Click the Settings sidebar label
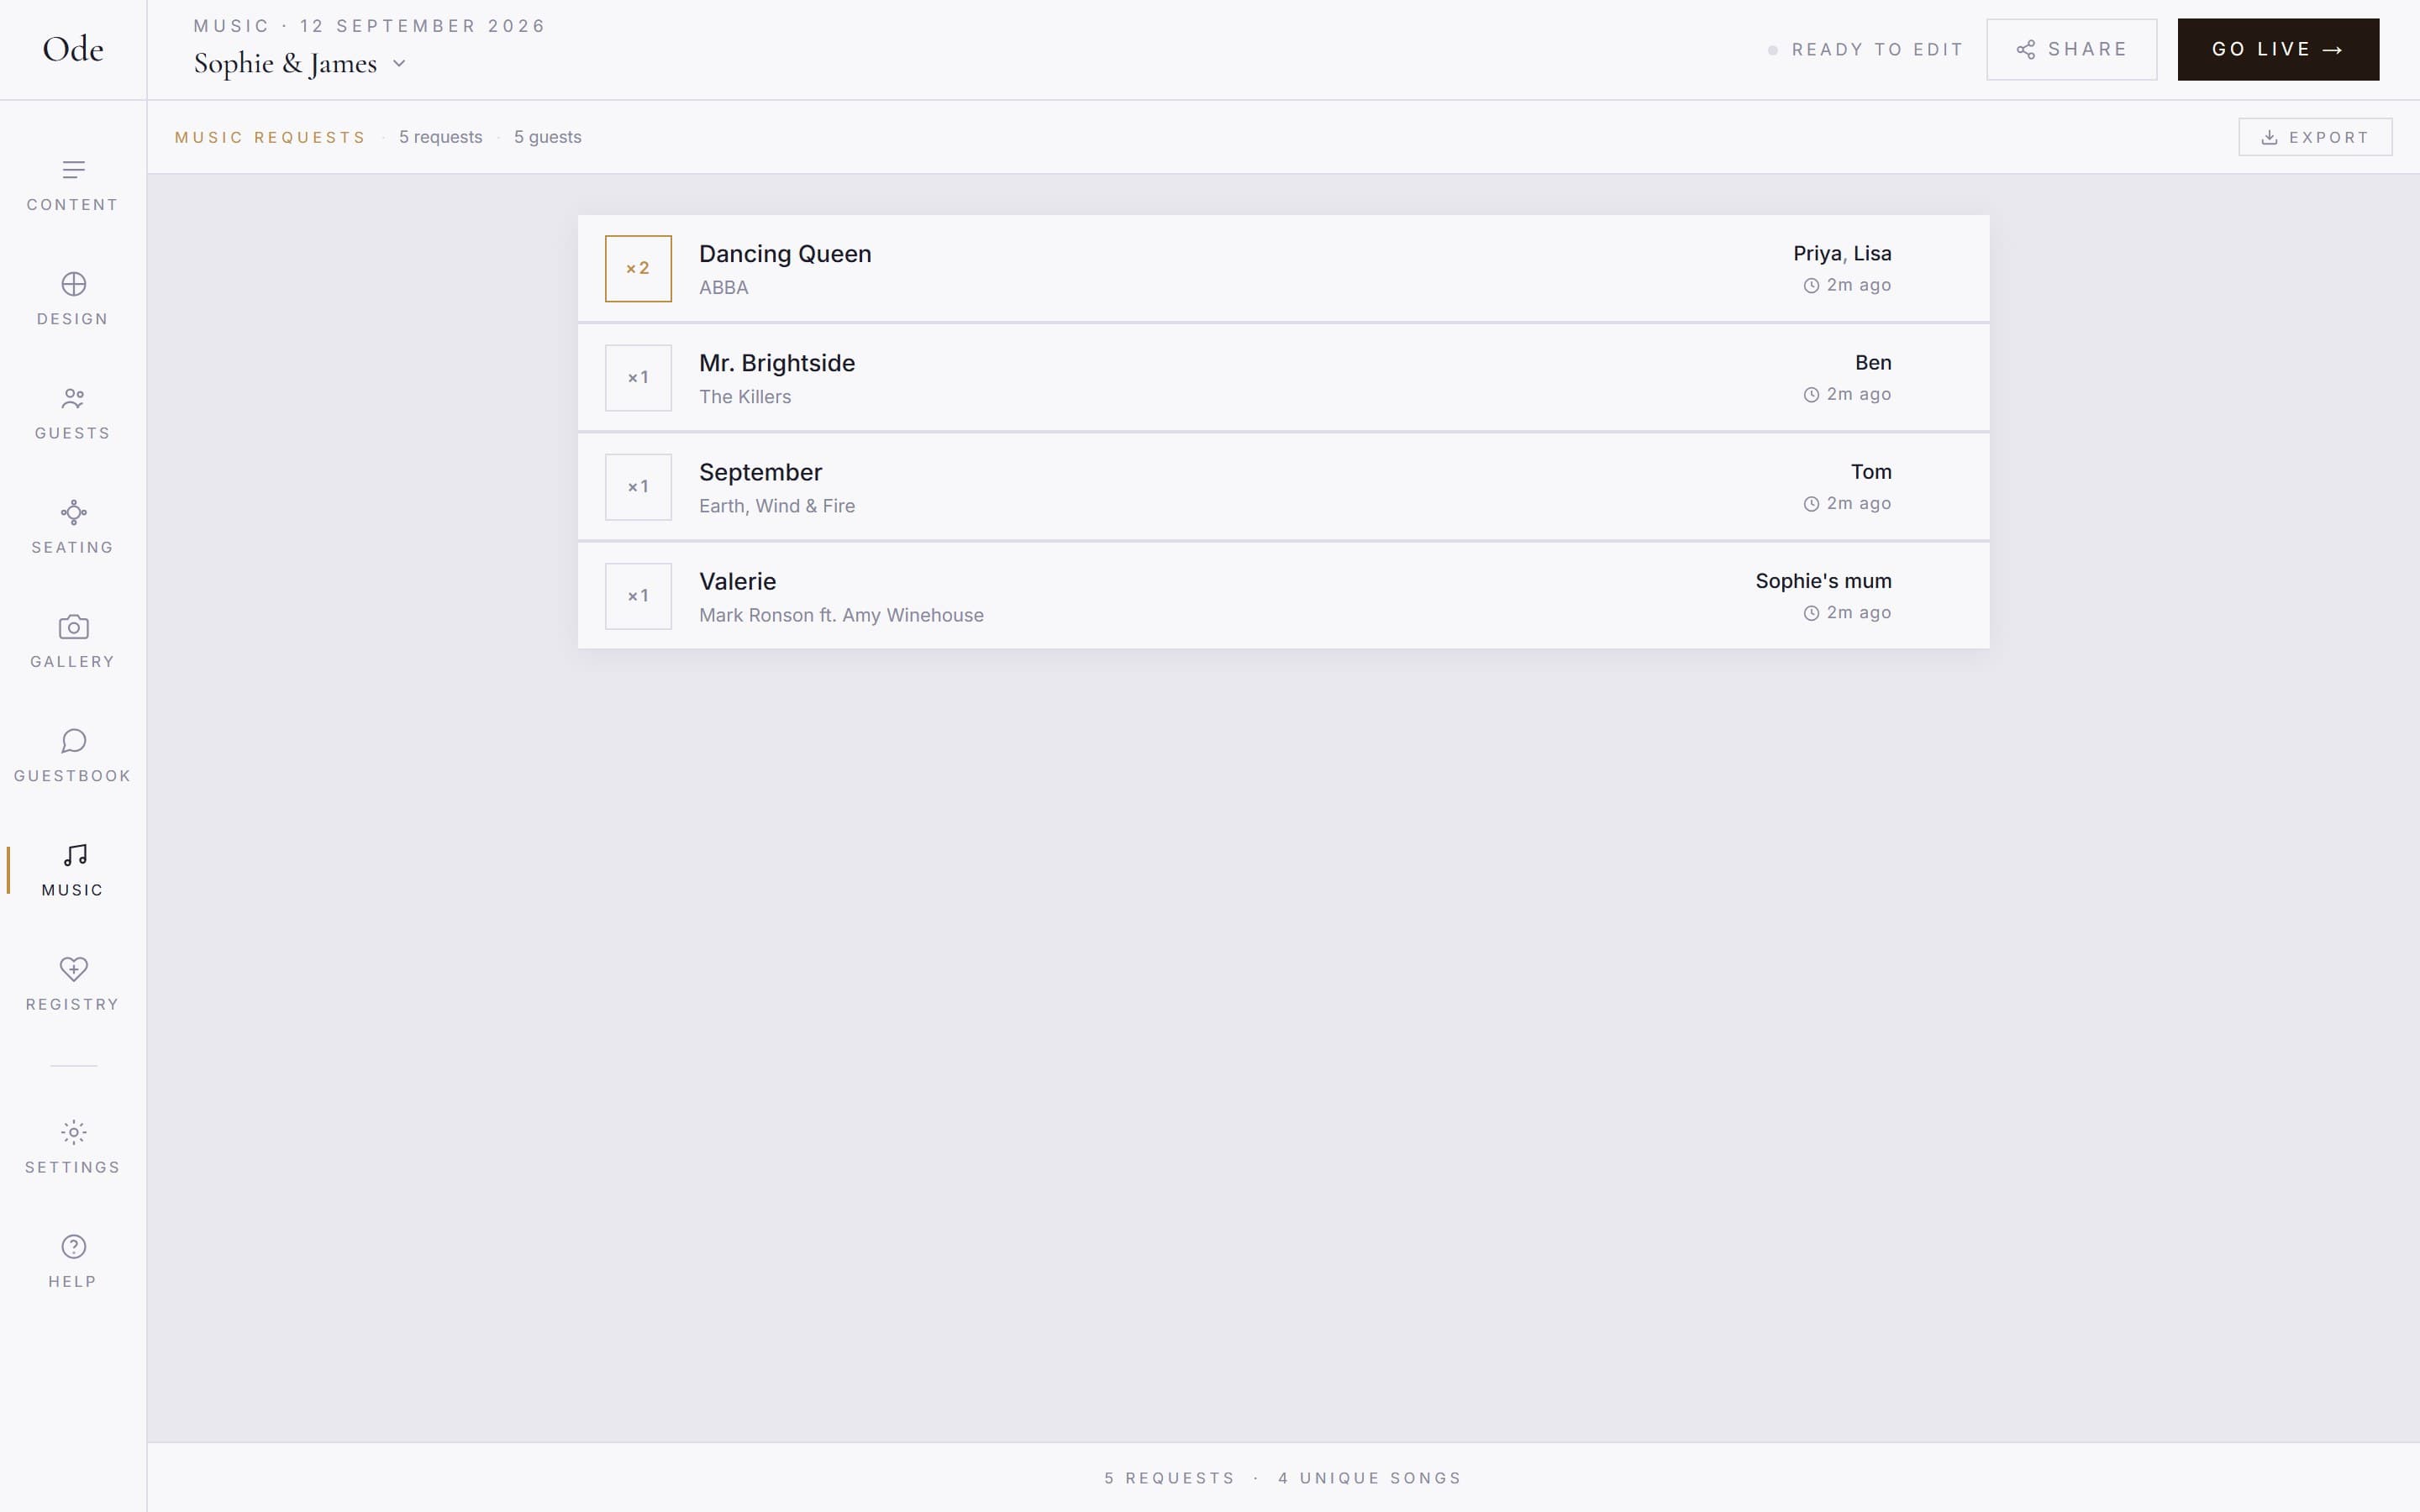This screenshot has width=2420, height=1512. pyautogui.click(x=73, y=1167)
